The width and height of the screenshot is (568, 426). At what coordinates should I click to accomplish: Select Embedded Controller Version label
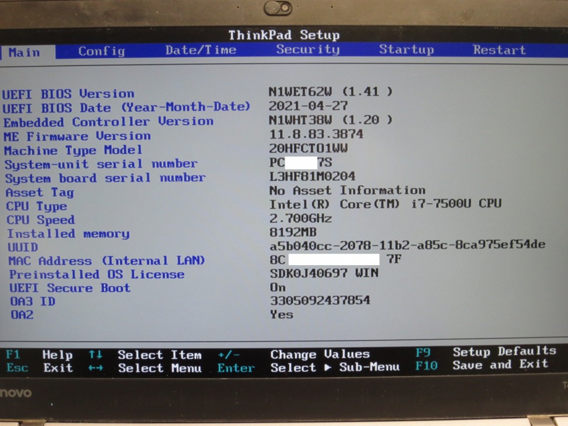[109, 121]
